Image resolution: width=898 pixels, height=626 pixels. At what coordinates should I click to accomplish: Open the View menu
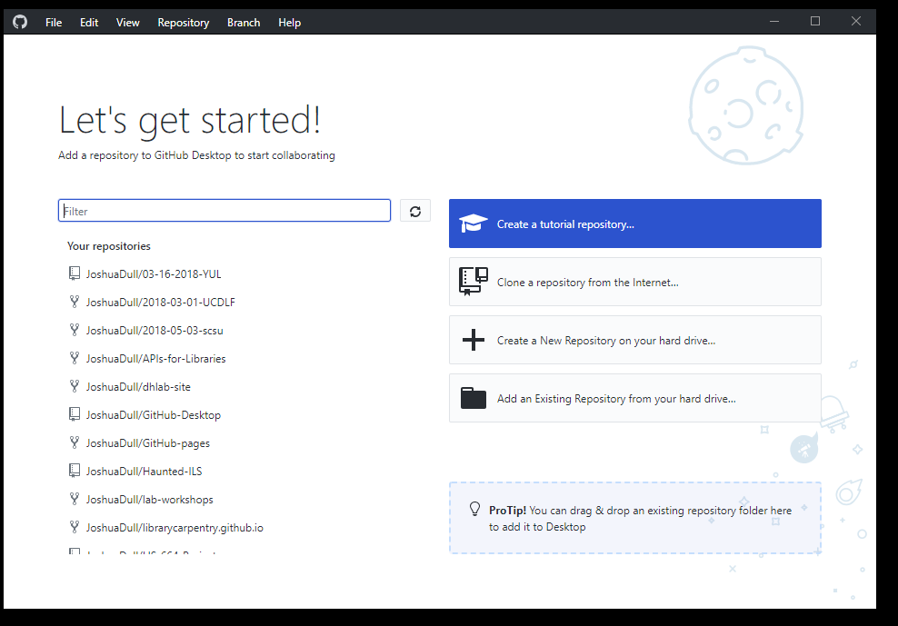pos(127,22)
